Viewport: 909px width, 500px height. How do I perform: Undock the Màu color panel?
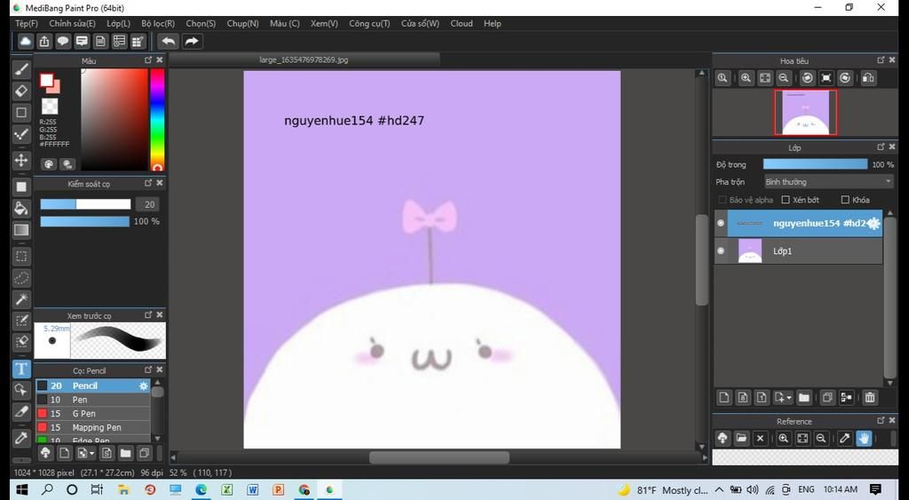pyautogui.click(x=148, y=60)
